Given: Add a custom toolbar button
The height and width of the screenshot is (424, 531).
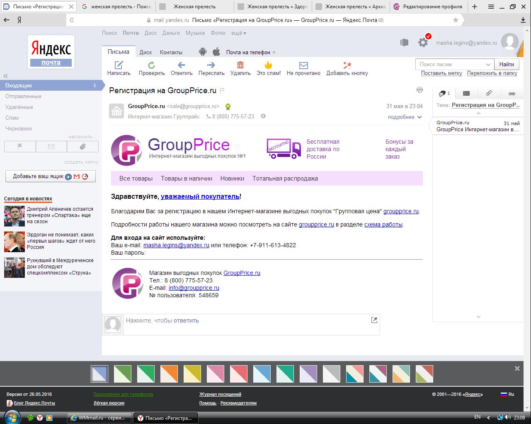Looking at the screenshot, I should click(x=347, y=68).
